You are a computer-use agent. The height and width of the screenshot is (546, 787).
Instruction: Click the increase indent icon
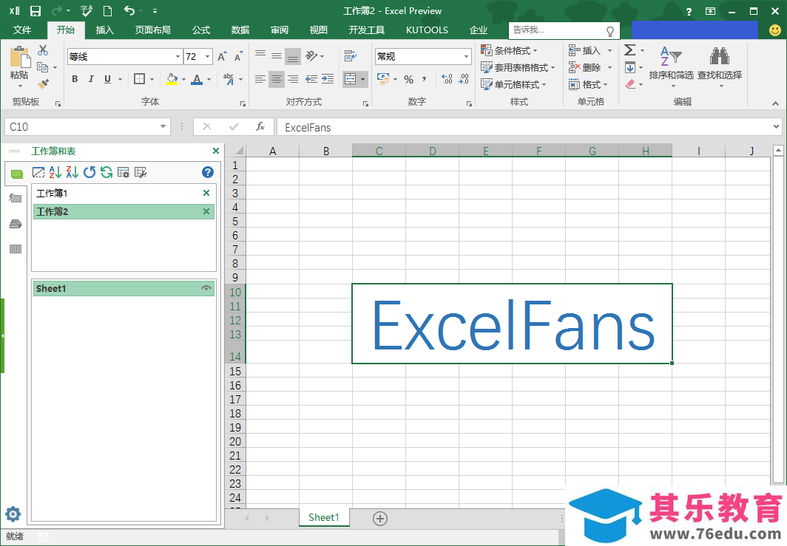tap(328, 79)
